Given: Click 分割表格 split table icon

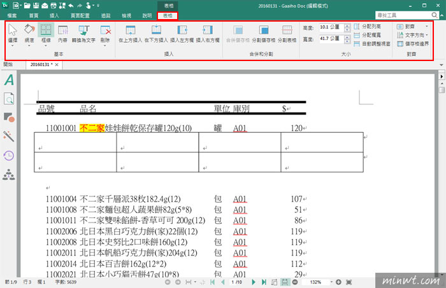Looking at the screenshot, I should point(287,30).
